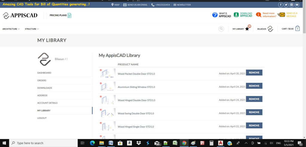Open Microsoft Edge from taskbar
This screenshot has height=147, width=306.
coord(92,143)
